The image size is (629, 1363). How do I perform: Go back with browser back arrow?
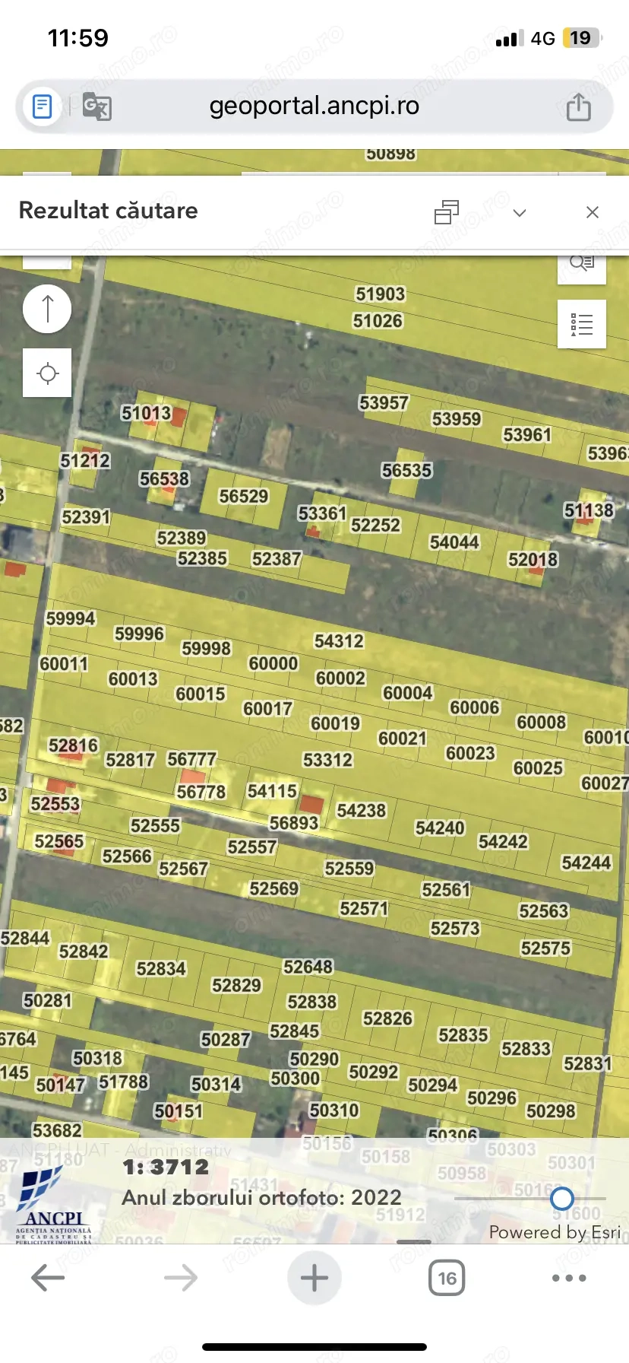pos(47,1278)
